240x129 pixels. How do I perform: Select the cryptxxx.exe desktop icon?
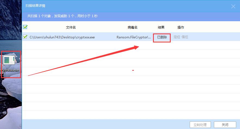pos(9,60)
